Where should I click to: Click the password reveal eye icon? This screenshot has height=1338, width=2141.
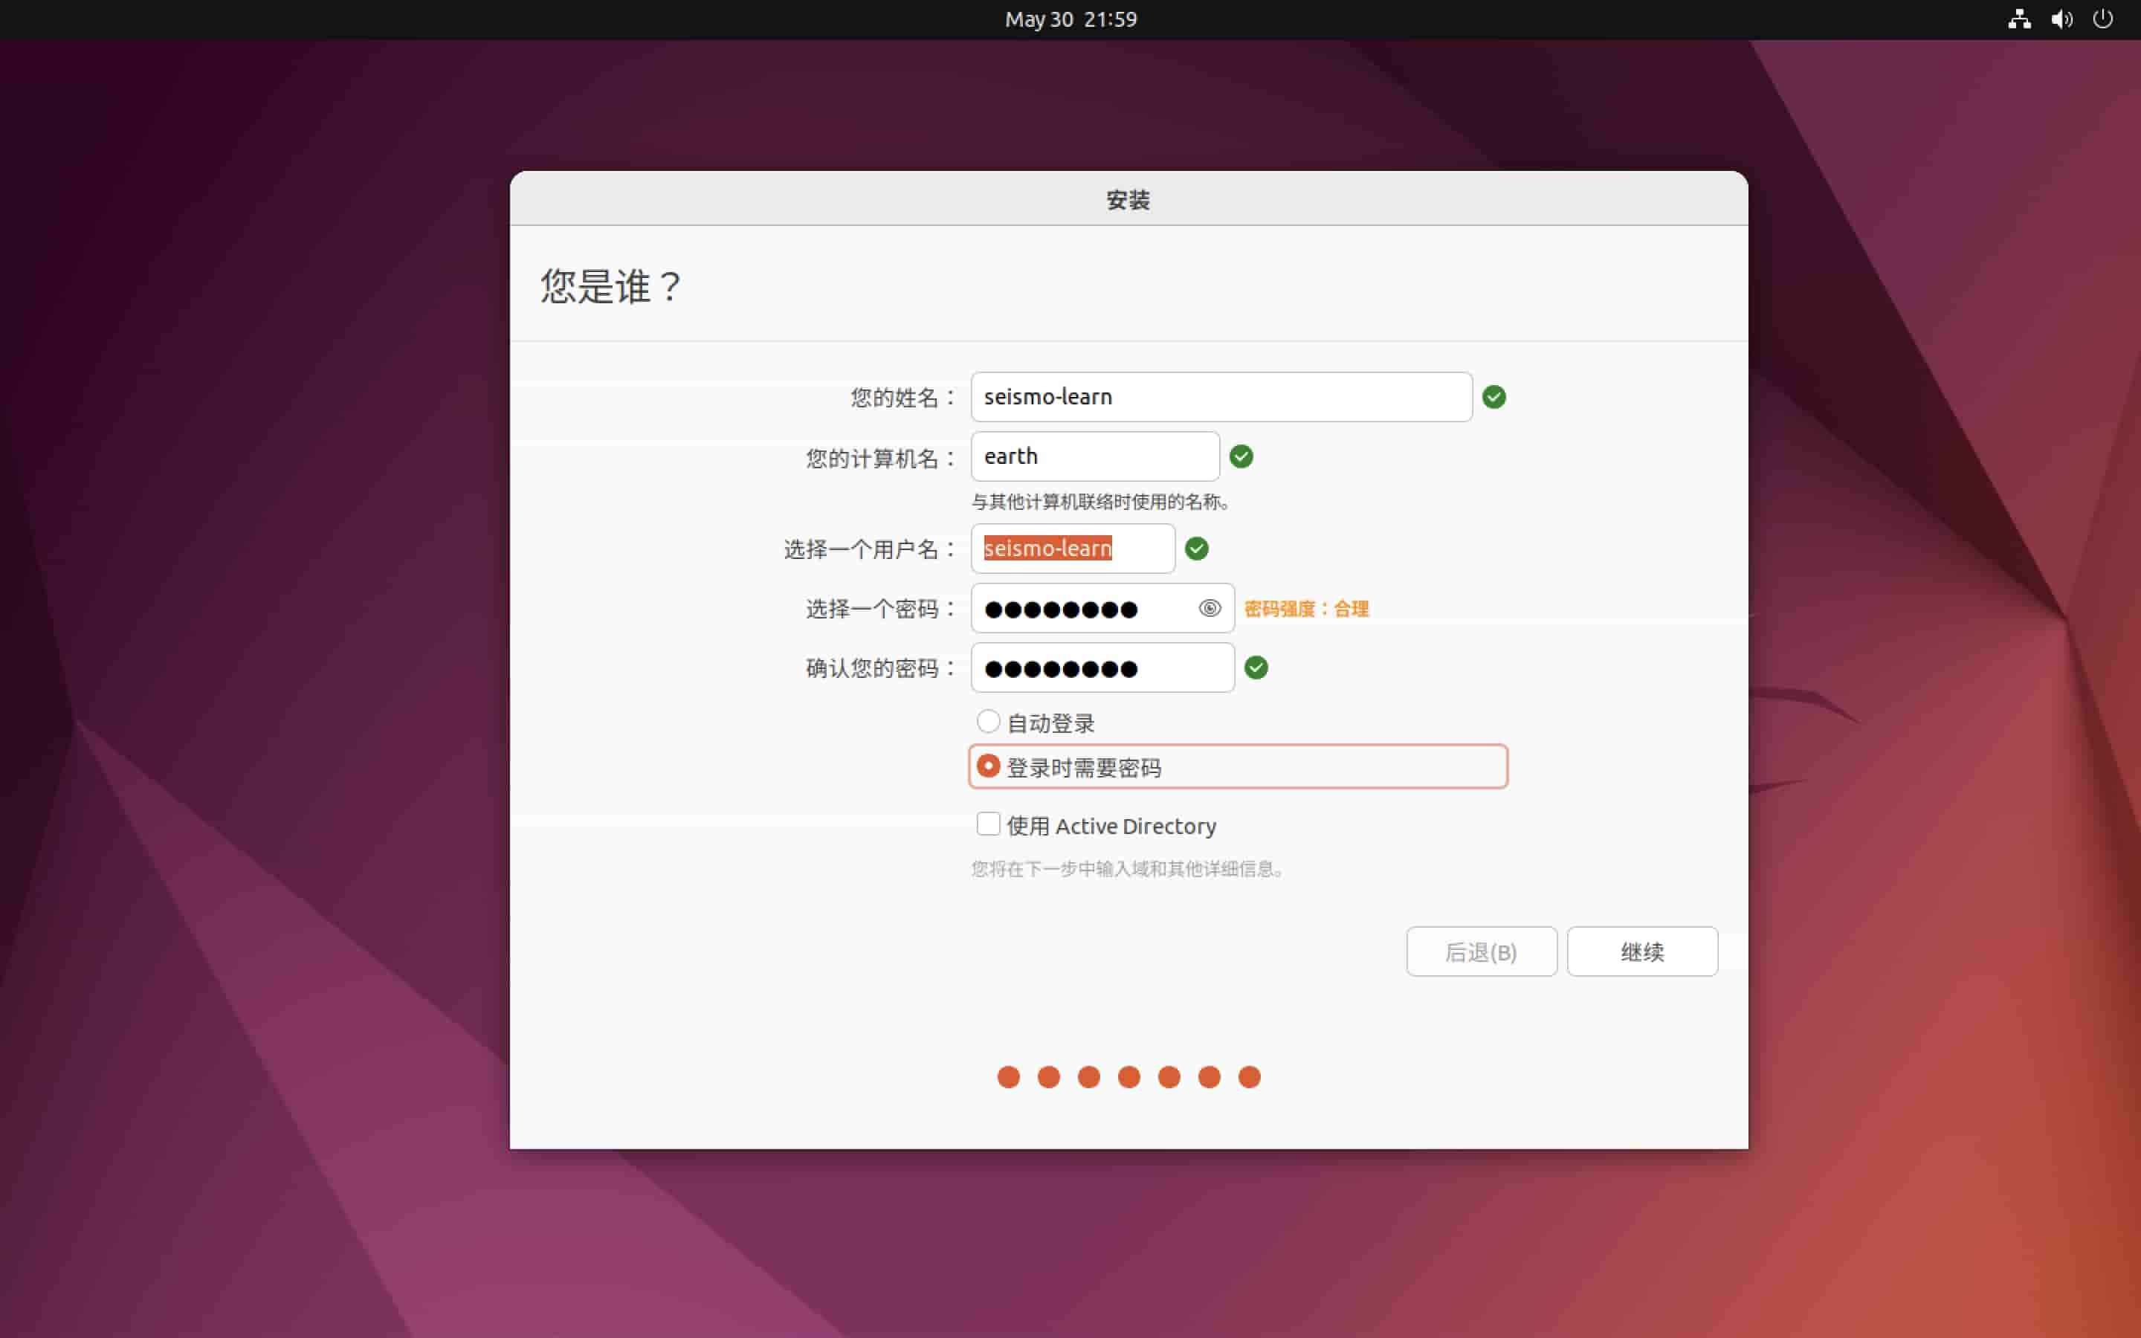coord(1210,608)
